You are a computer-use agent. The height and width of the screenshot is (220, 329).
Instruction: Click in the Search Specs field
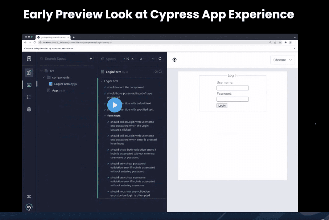click(64, 59)
